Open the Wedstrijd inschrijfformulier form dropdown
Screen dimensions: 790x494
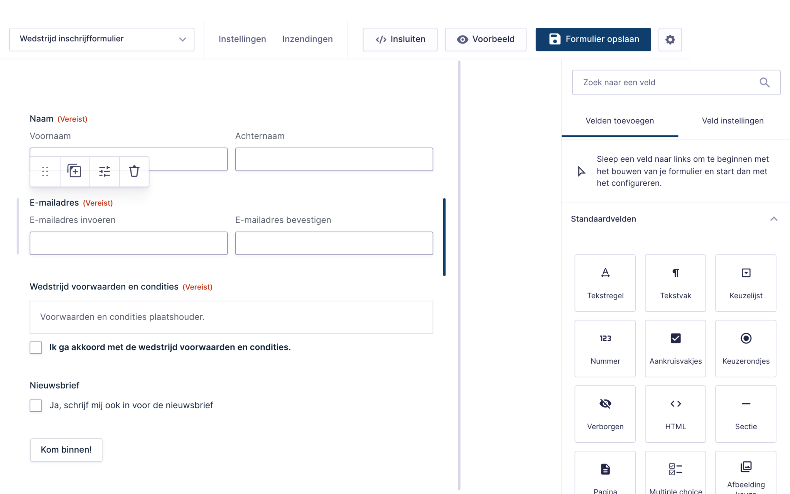[102, 39]
